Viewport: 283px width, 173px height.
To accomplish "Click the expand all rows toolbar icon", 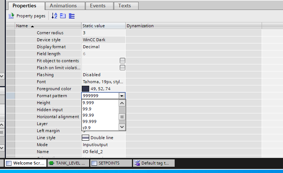I will (71, 16).
